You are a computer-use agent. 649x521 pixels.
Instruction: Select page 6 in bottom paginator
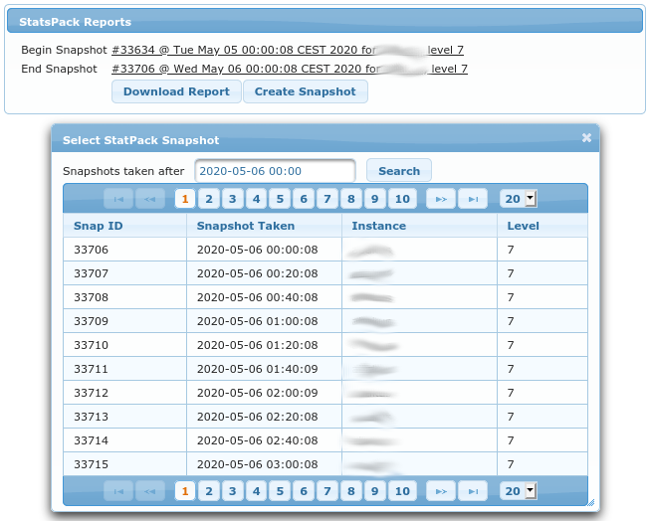click(304, 491)
